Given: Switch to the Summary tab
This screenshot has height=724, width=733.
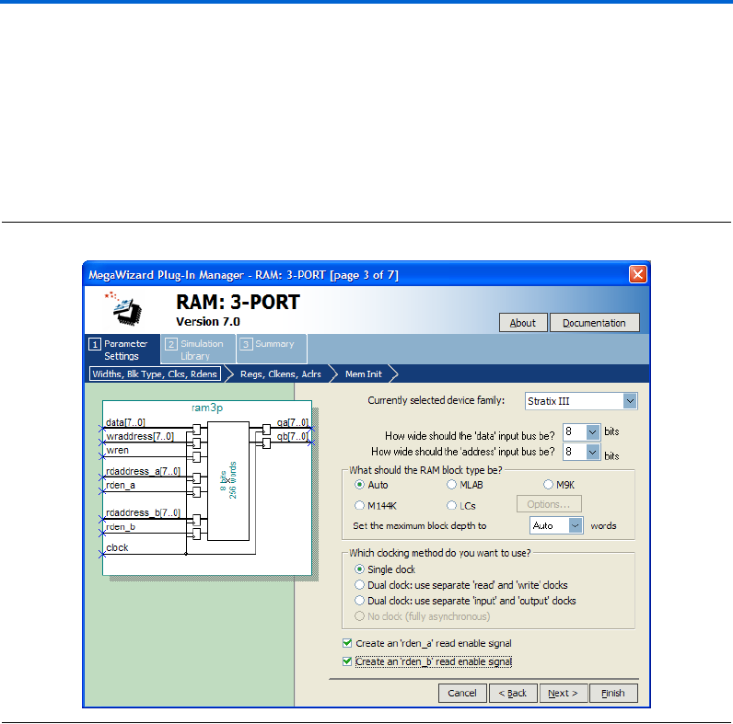Looking at the screenshot, I should [x=272, y=349].
